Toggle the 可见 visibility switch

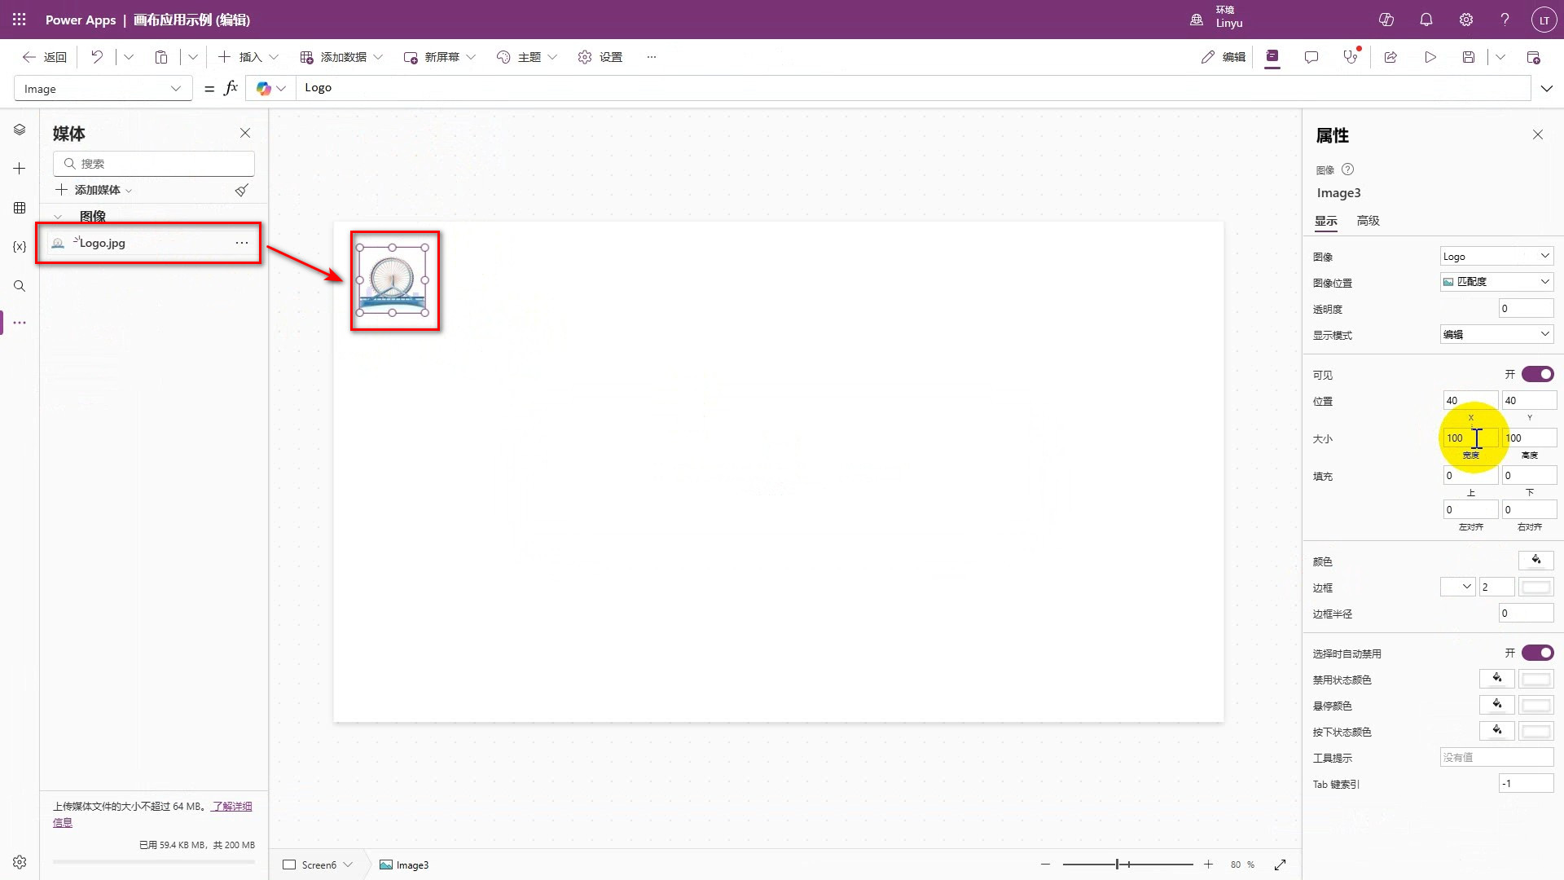coord(1537,374)
